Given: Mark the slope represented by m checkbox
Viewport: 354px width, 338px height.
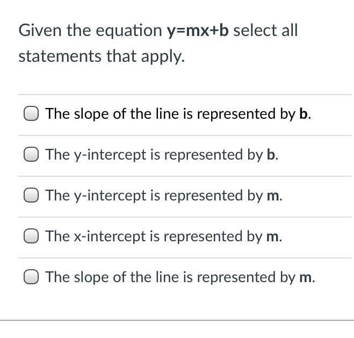Looking at the screenshot, I should 31,277.
